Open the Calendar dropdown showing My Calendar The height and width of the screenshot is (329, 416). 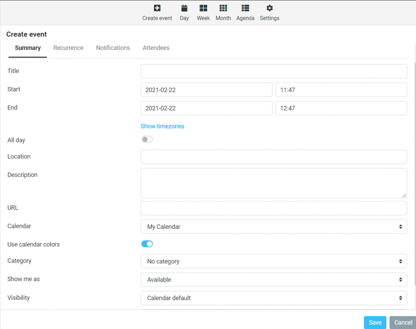click(x=274, y=226)
